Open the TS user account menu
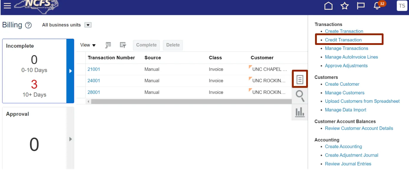Screen dimensions: 409x172 (402, 6)
